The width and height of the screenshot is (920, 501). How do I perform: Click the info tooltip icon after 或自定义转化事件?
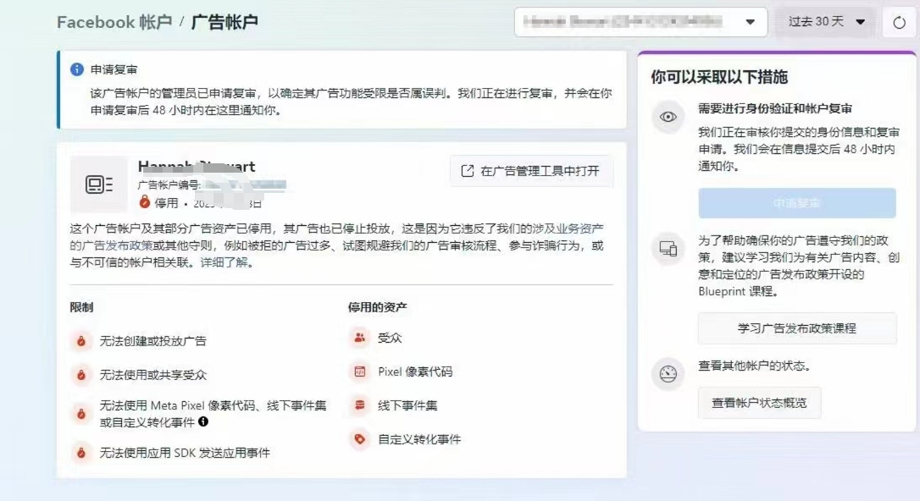click(203, 421)
